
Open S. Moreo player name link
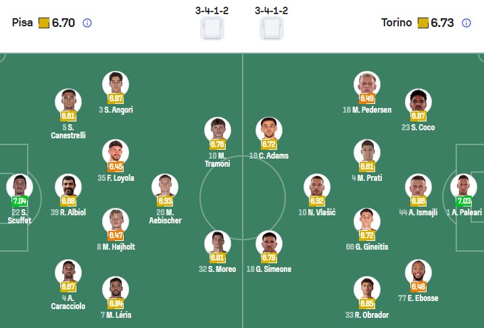[x=217, y=269]
